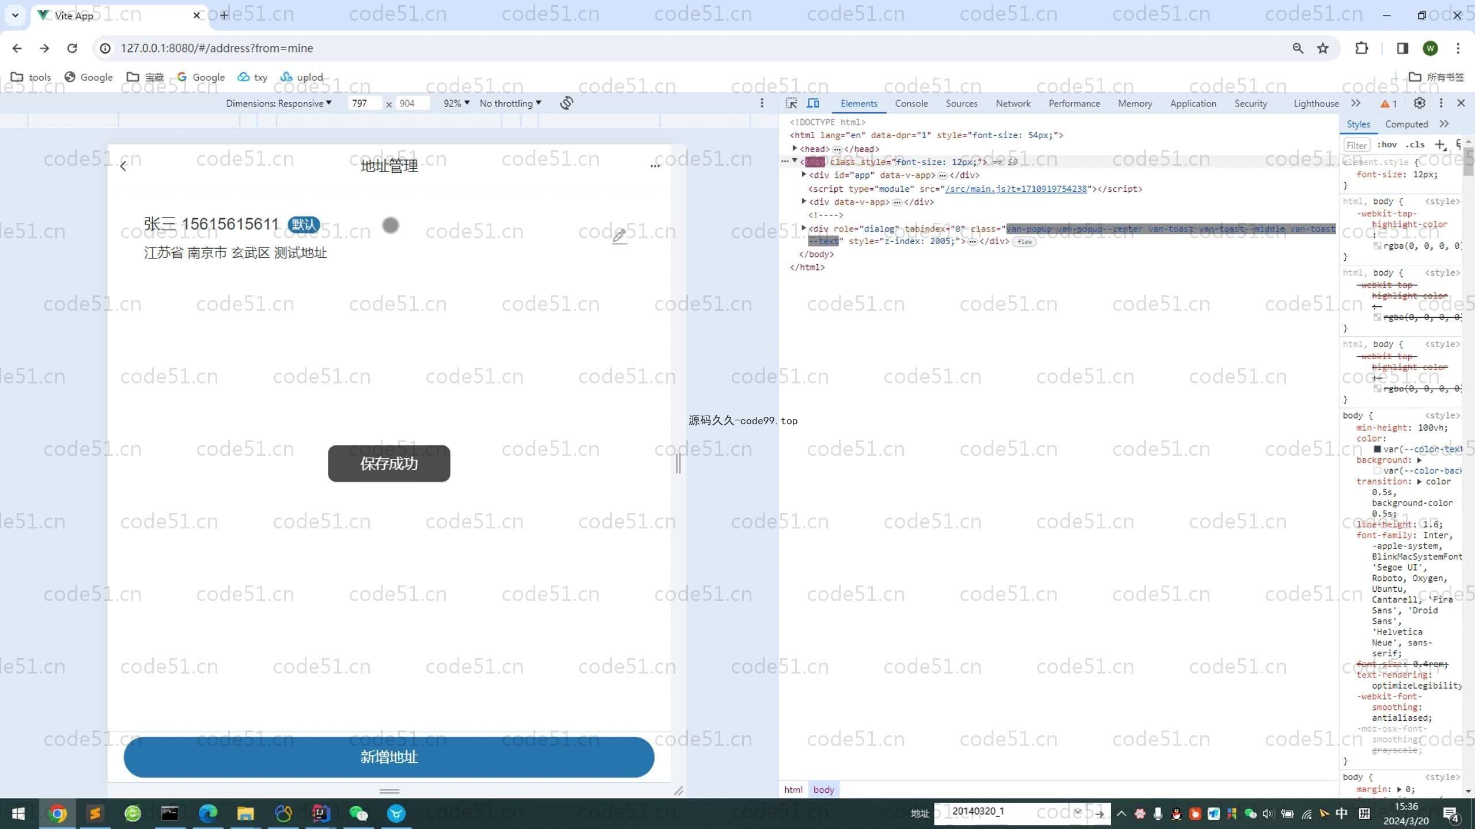Open the Dimensions: Responsive dropdown
The image size is (1475, 829).
pyautogui.click(x=279, y=103)
